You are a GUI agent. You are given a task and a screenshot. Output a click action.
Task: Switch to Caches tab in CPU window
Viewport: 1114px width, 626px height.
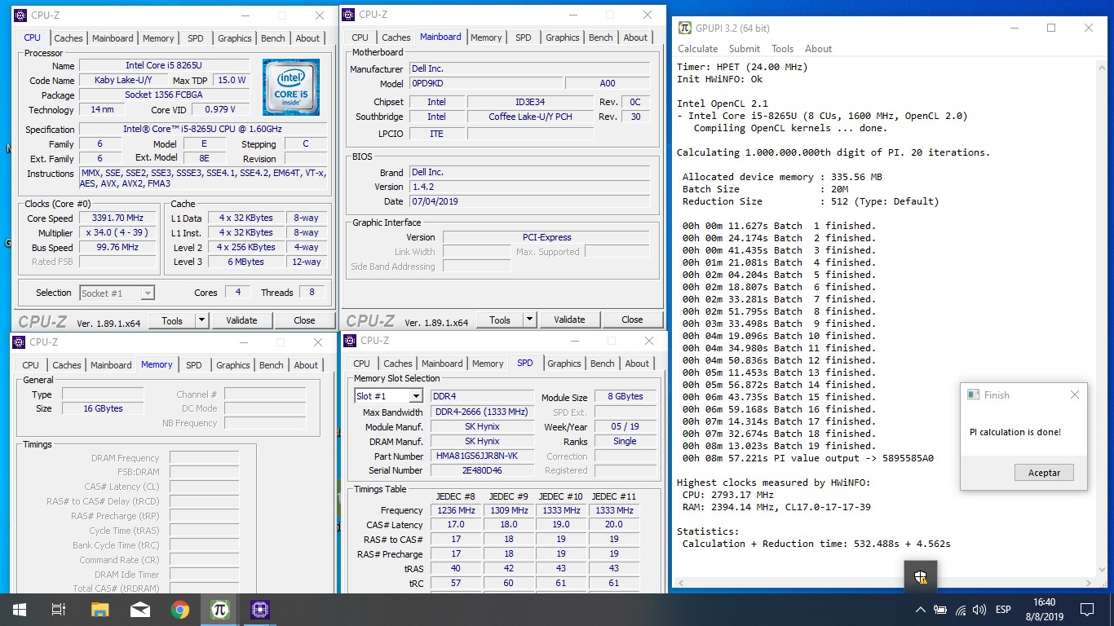[69, 38]
